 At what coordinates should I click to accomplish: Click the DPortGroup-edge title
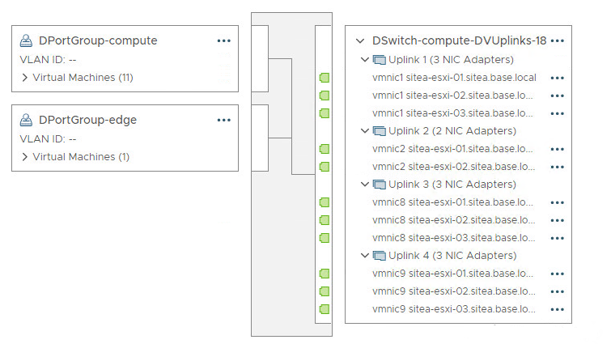click(x=87, y=120)
